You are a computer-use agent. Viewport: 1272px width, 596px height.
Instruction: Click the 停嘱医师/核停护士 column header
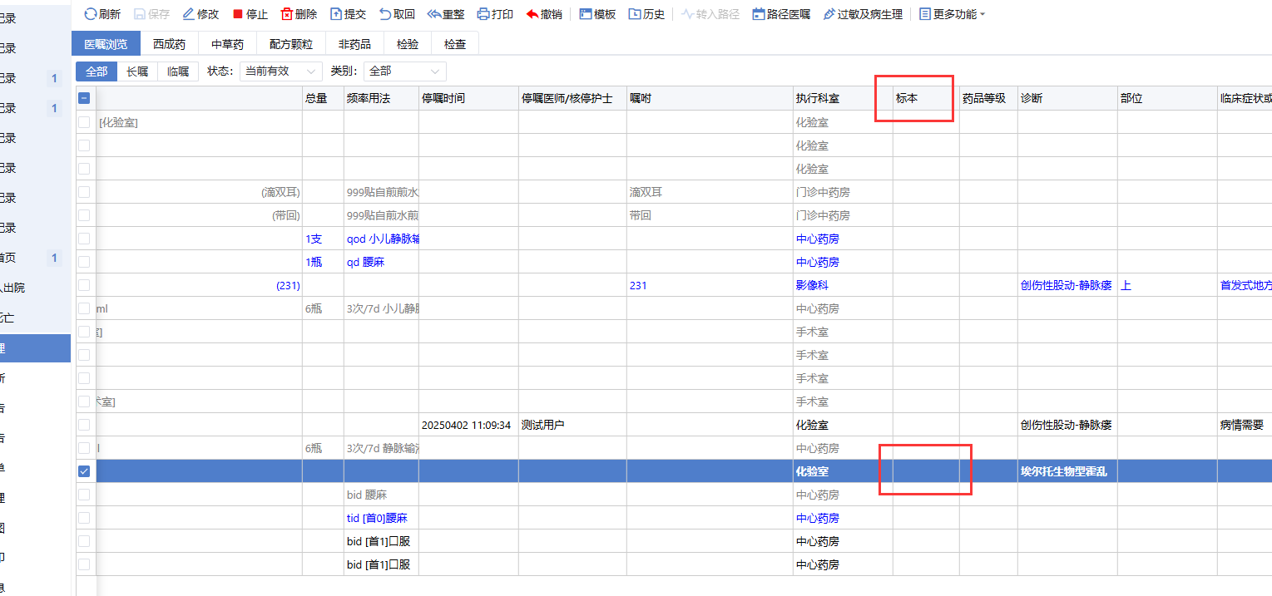[572, 98]
